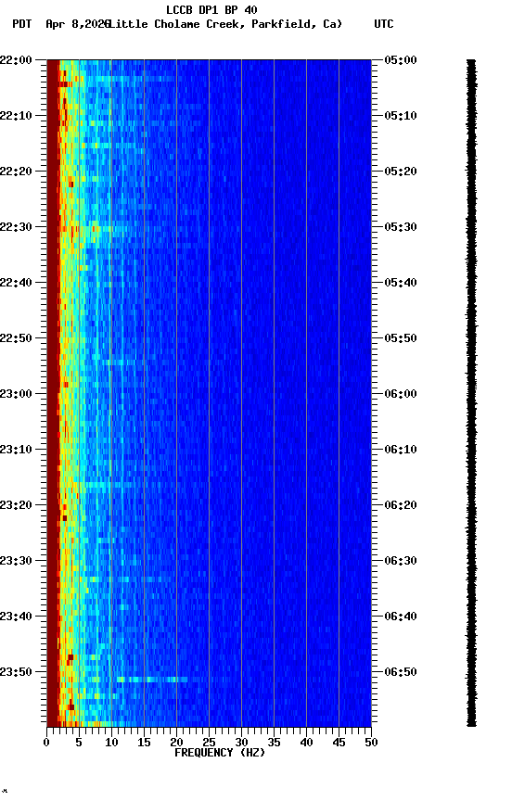Click the '35' frequency axis label

(274, 743)
